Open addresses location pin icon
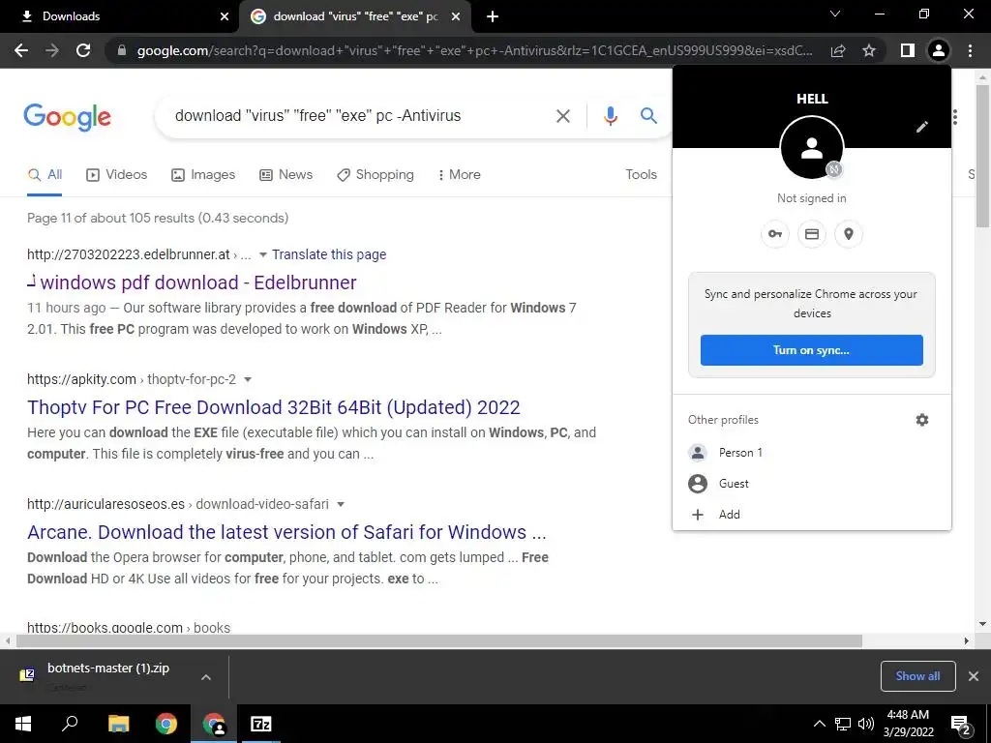 [848, 234]
